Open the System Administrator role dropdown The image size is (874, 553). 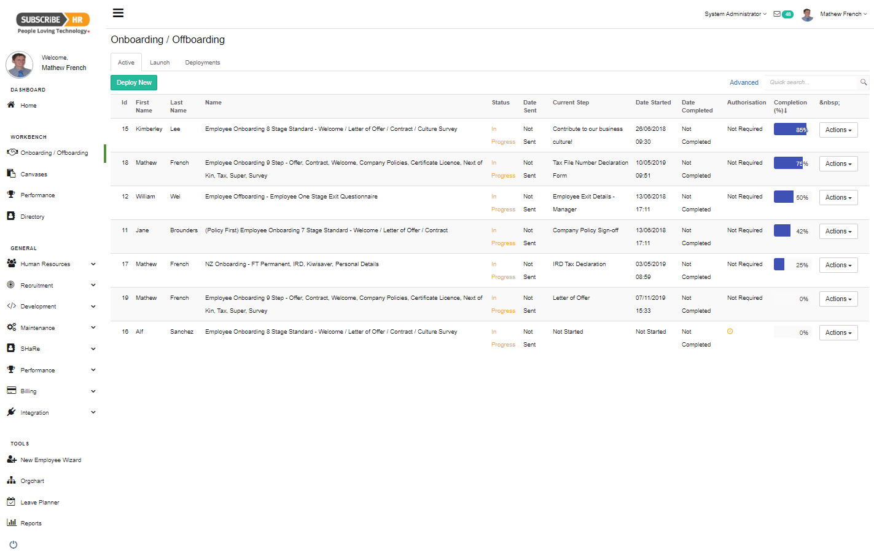pyautogui.click(x=735, y=14)
